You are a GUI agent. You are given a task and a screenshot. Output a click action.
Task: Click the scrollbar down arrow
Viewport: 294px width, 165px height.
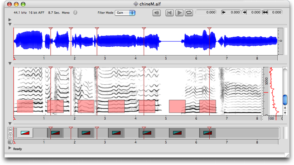coord(285,113)
